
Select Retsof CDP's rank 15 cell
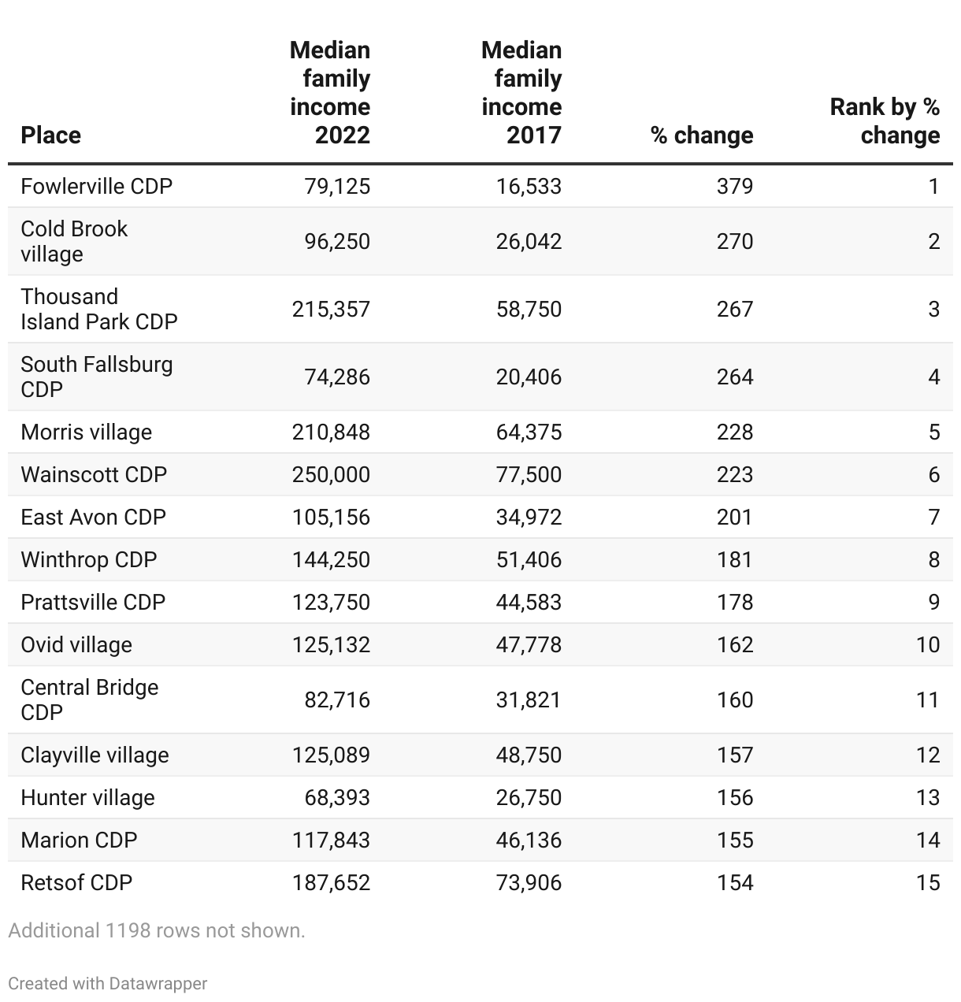pyautogui.click(x=928, y=882)
